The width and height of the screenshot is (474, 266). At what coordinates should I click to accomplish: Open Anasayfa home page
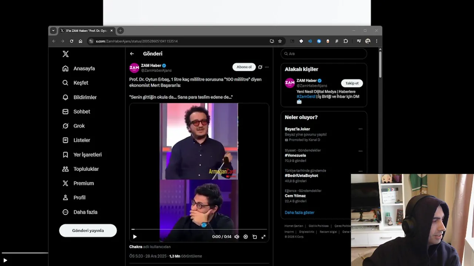tap(79, 68)
